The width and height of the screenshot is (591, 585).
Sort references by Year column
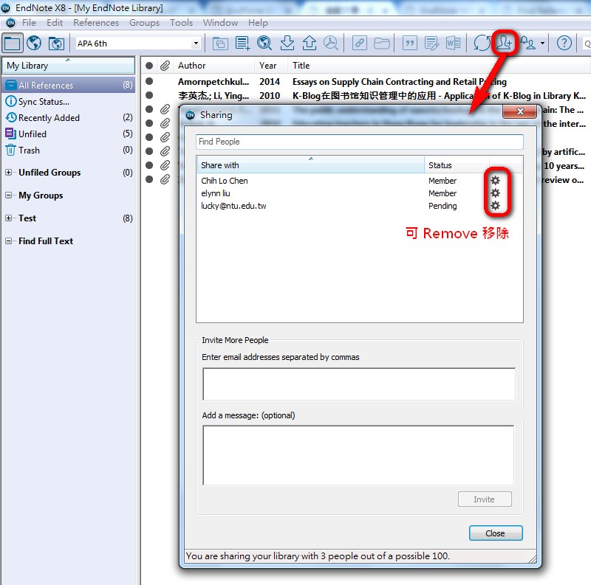(x=271, y=66)
